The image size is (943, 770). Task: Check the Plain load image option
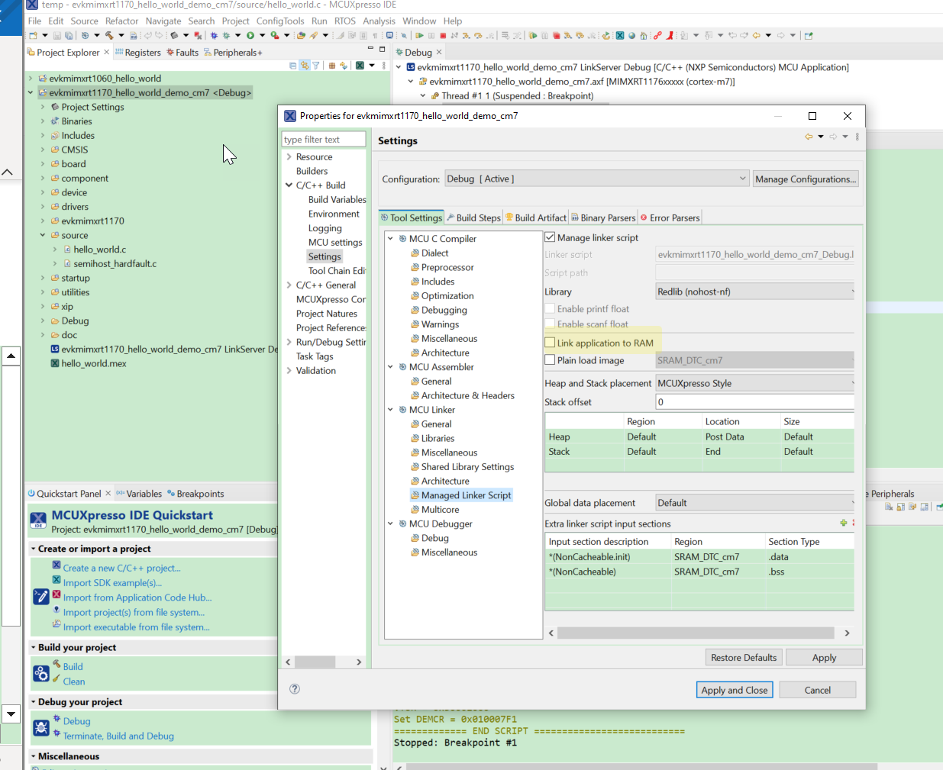550,360
